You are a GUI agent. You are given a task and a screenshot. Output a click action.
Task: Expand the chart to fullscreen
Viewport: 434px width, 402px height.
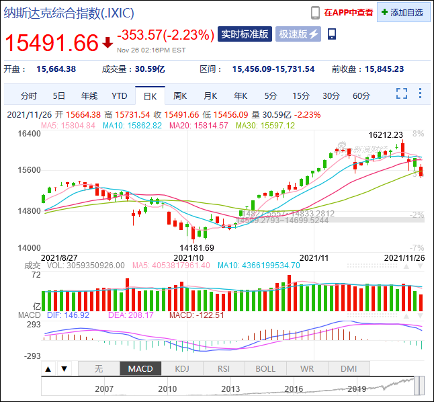coord(401,93)
